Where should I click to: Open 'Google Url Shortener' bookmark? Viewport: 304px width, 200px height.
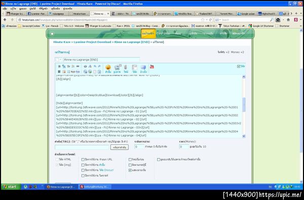261,26
